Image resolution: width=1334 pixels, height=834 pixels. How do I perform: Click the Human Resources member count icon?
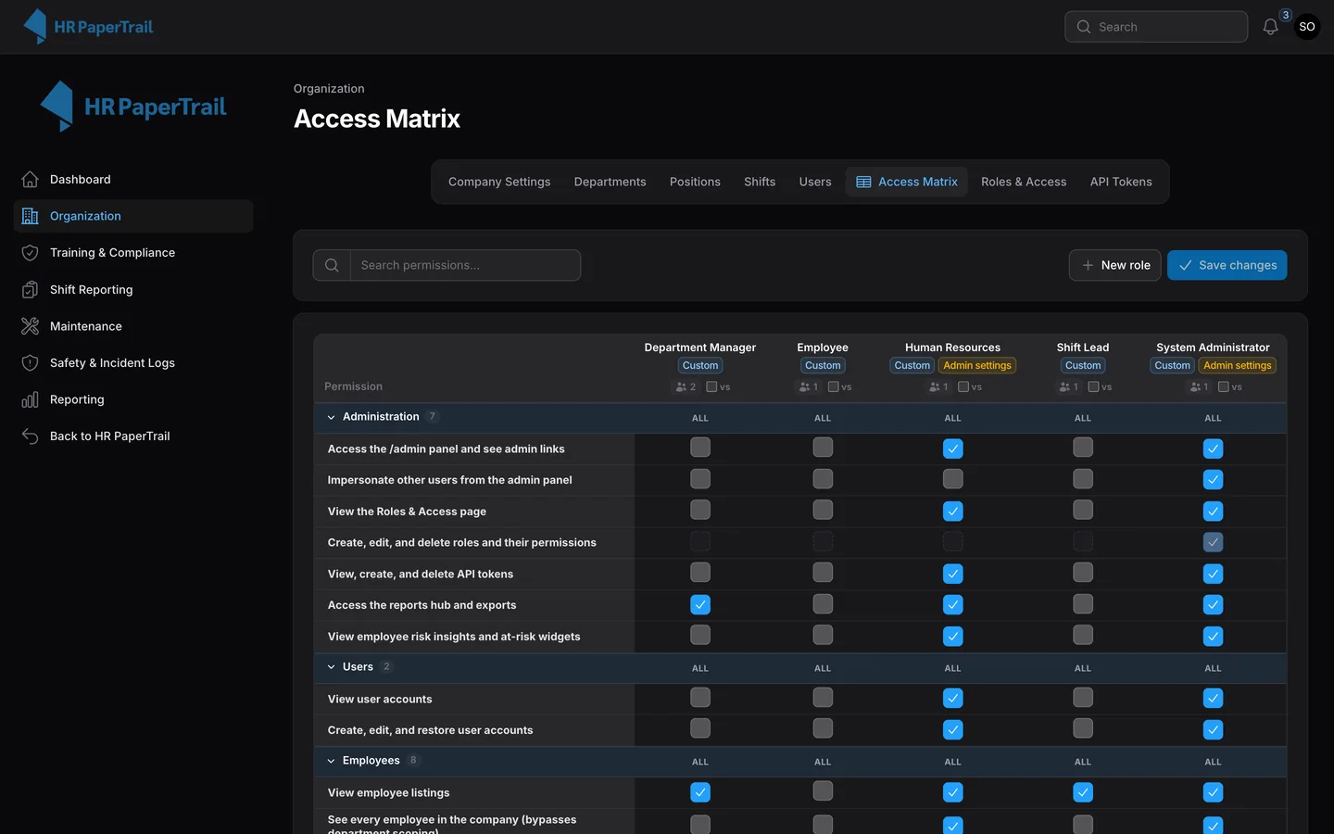935,387
